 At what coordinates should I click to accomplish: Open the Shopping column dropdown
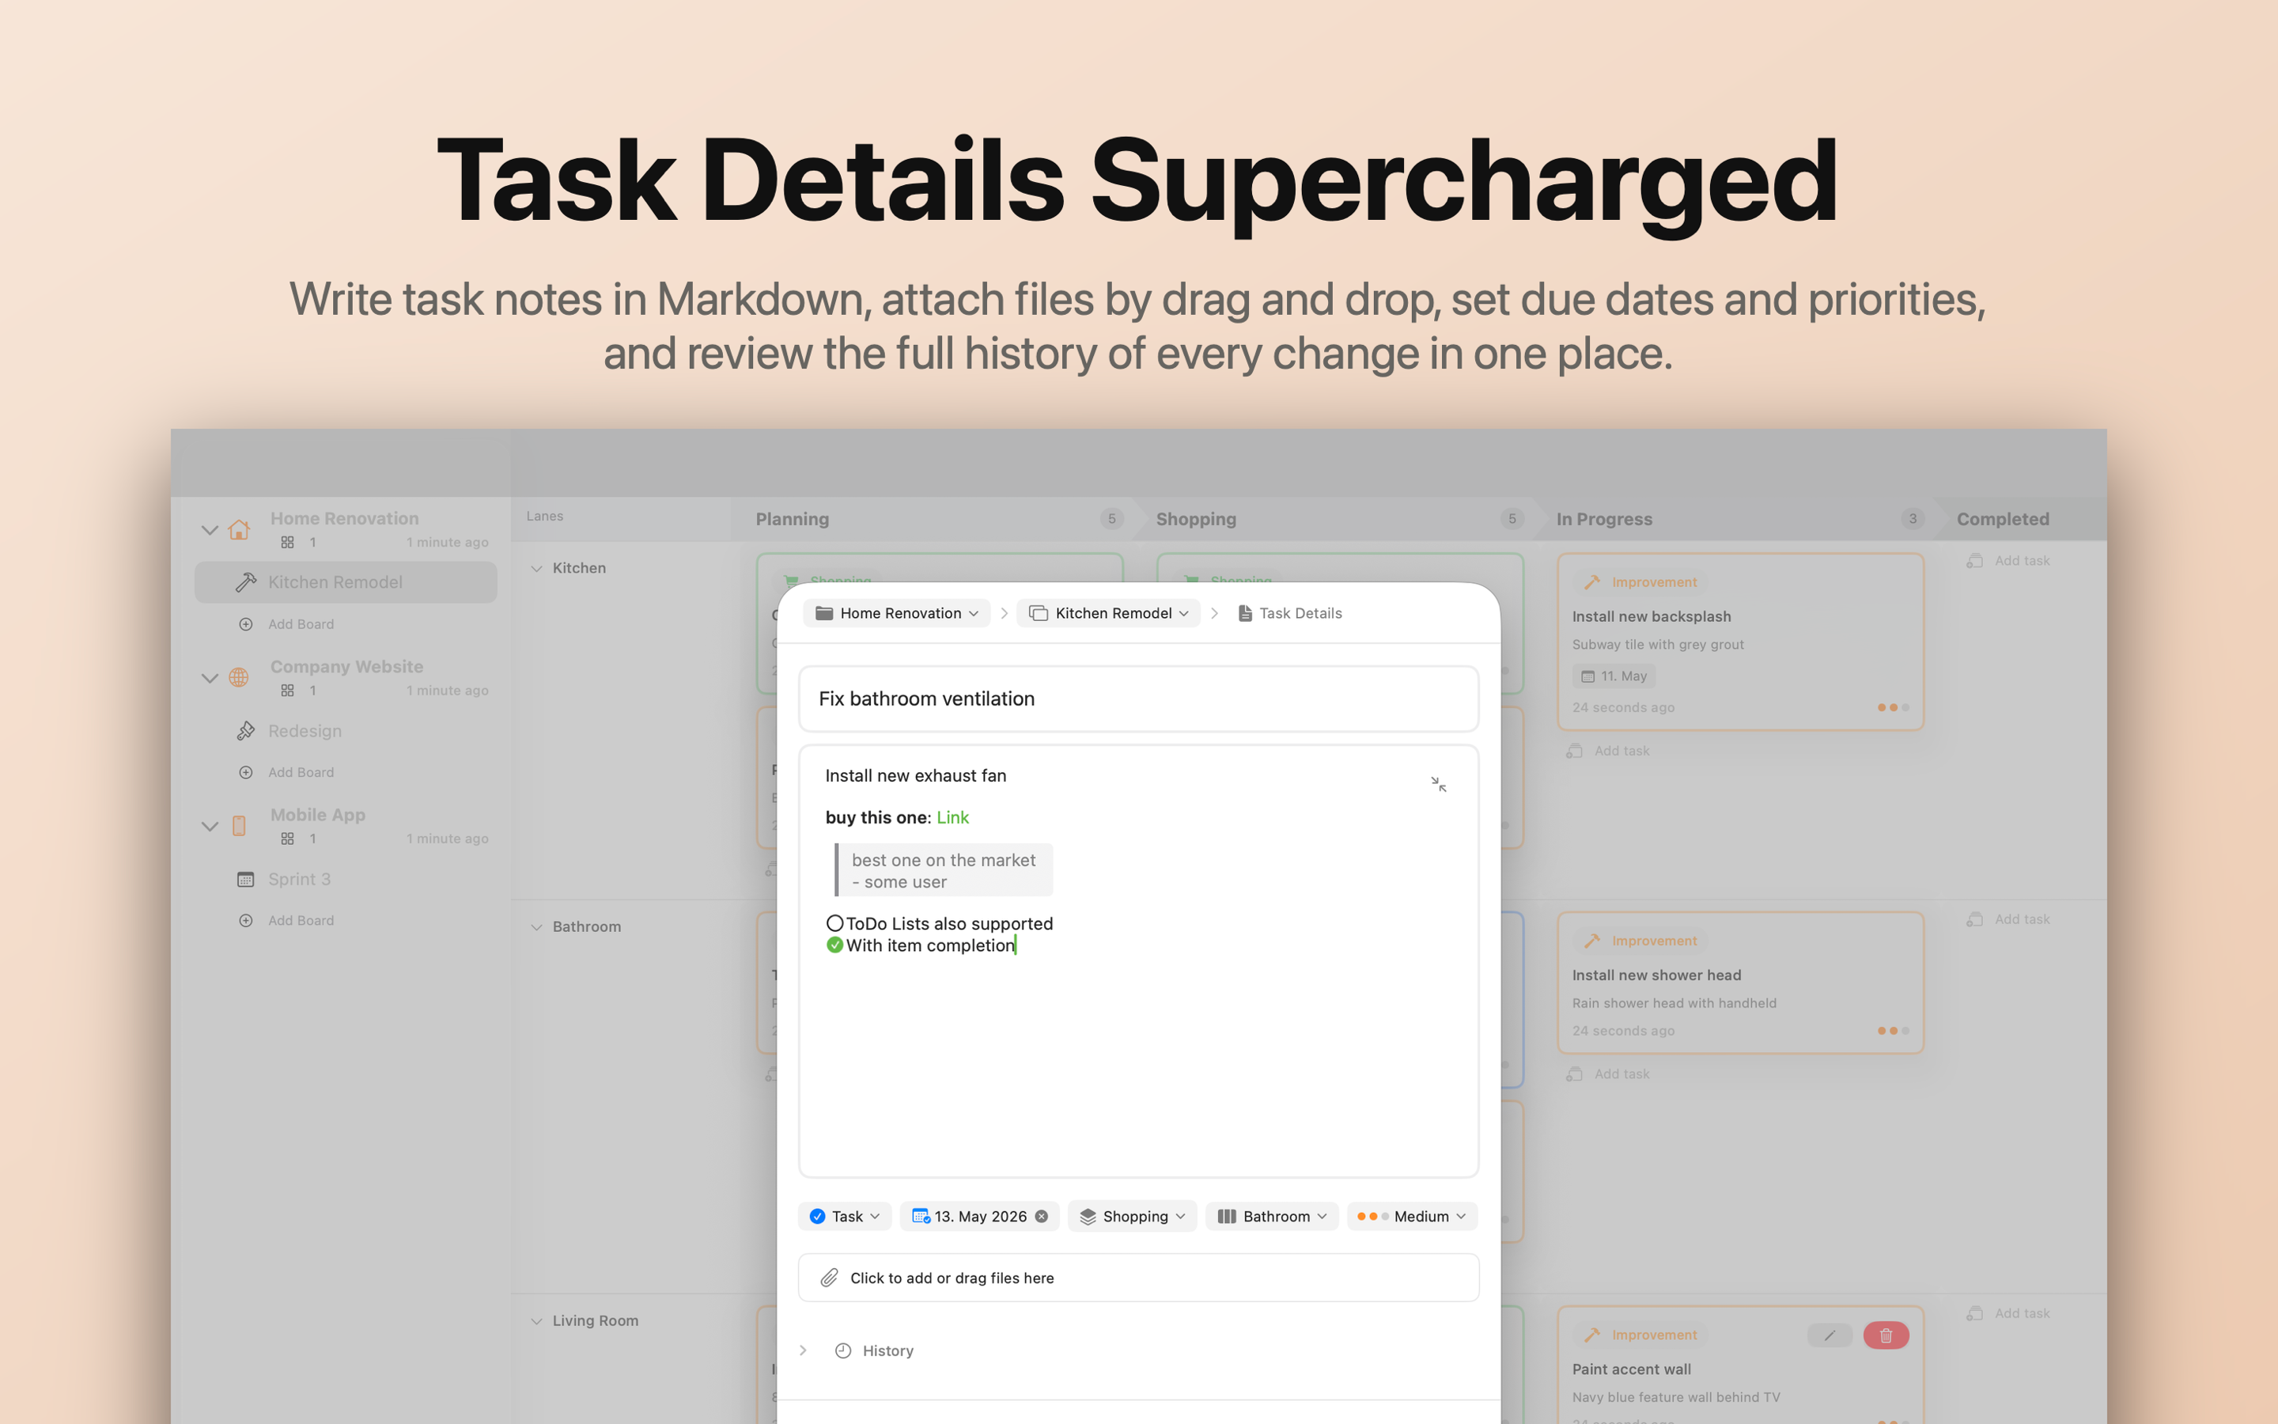pyautogui.click(x=1131, y=1216)
